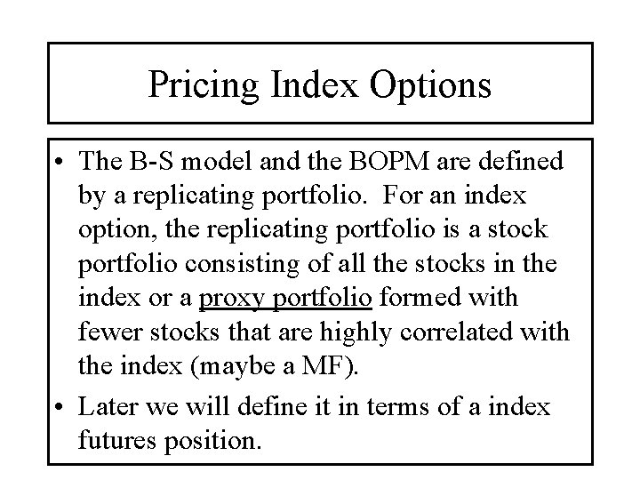Click the "Pricing Index Options" slide title
Image resolution: width=640 pixels, height=480 pixels.
(320, 85)
